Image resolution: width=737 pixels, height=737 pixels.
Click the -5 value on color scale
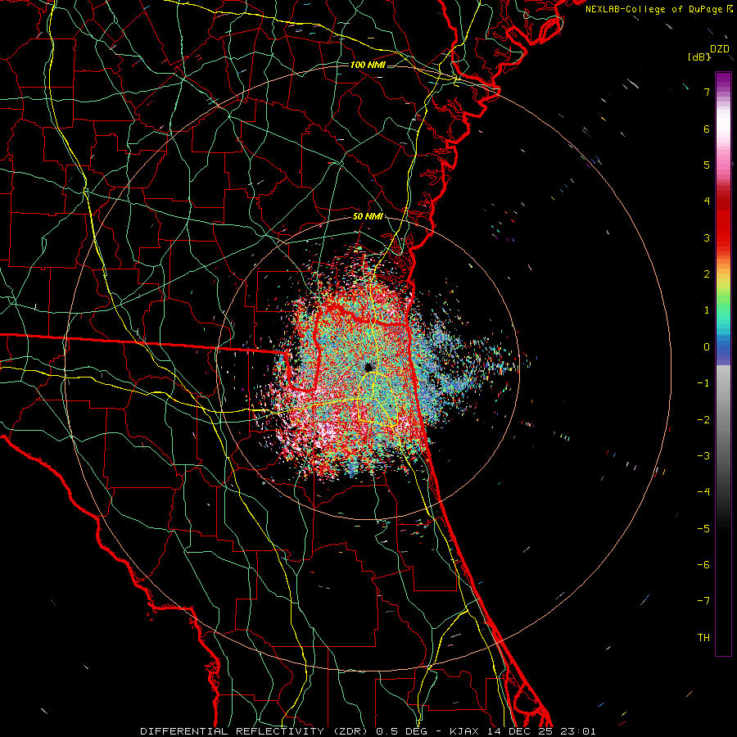(x=703, y=528)
